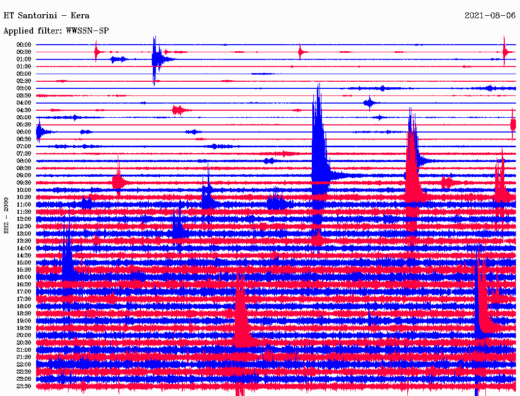Select the 11:00 time label
The width and height of the screenshot is (520, 396).
[24, 205]
